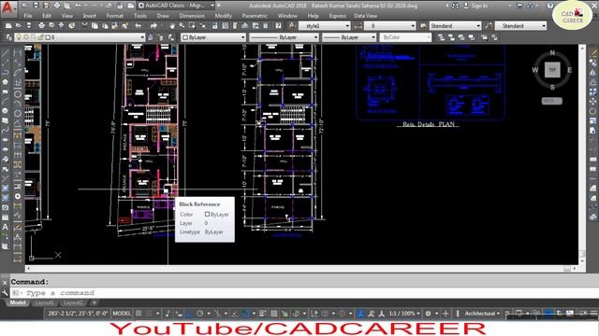The height and width of the screenshot is (336, 599).
Task: Open the Standard table style dropdown
Action: tap(455, 25)
